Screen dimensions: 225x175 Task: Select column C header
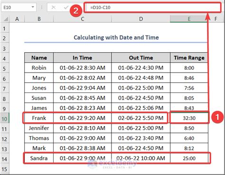pyautogui.click(x=82, y=19)
